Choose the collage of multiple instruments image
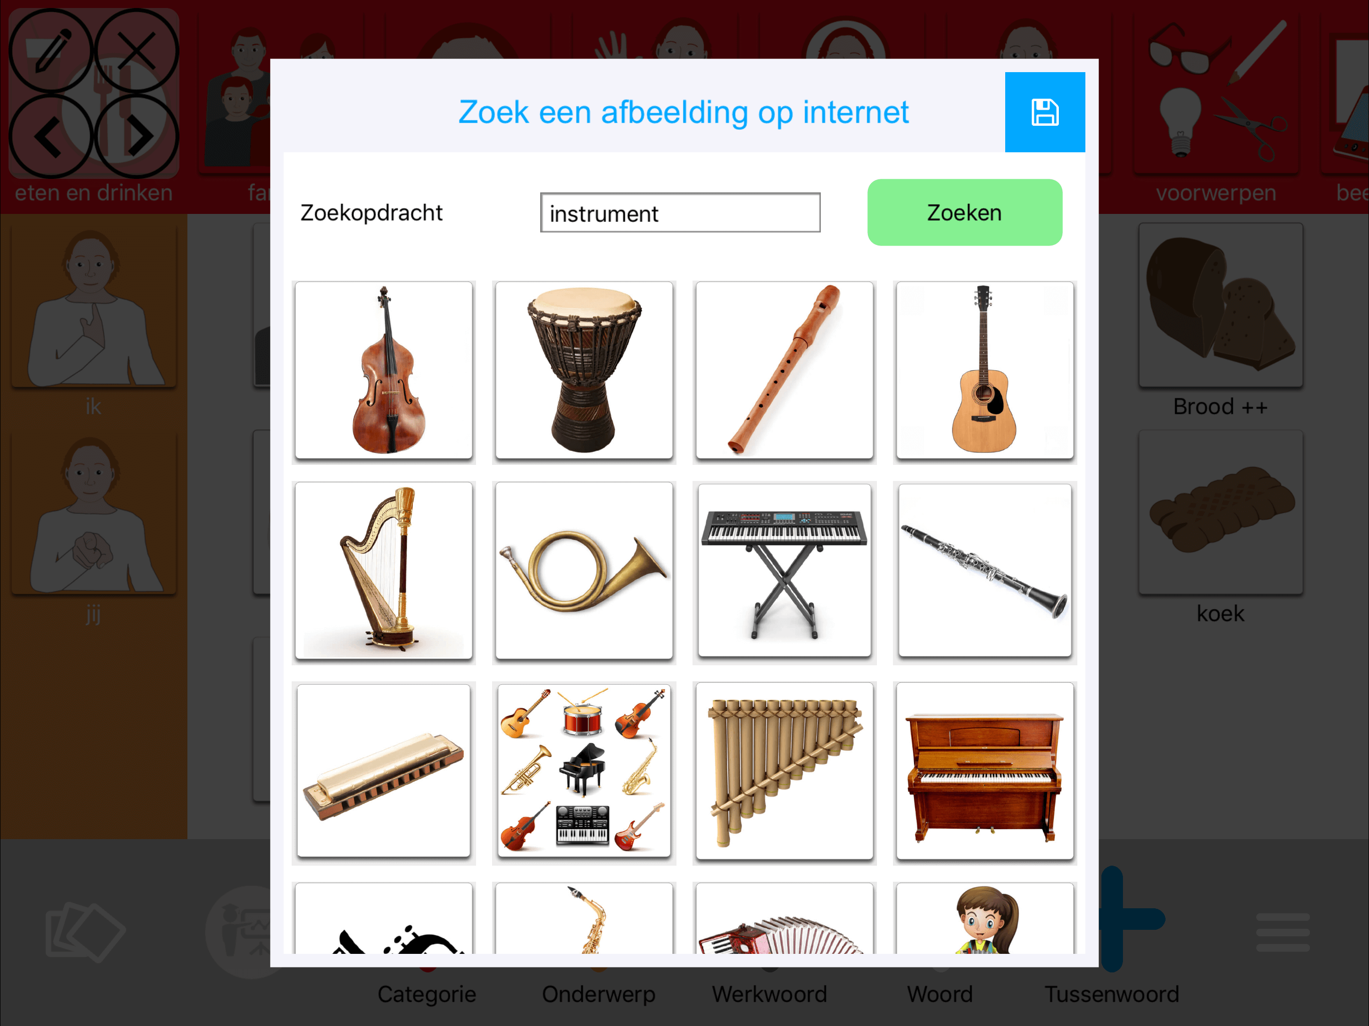The height and width of the screenshot is (1026, 1369). (x=584, y=771)
